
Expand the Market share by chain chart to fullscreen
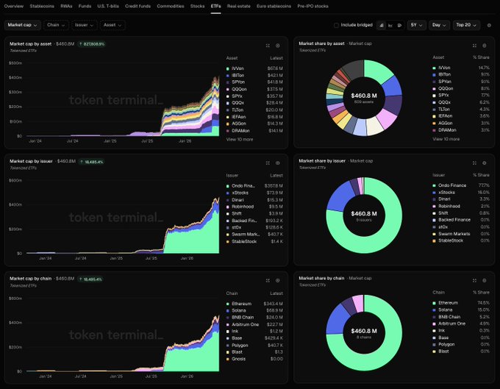474,280
